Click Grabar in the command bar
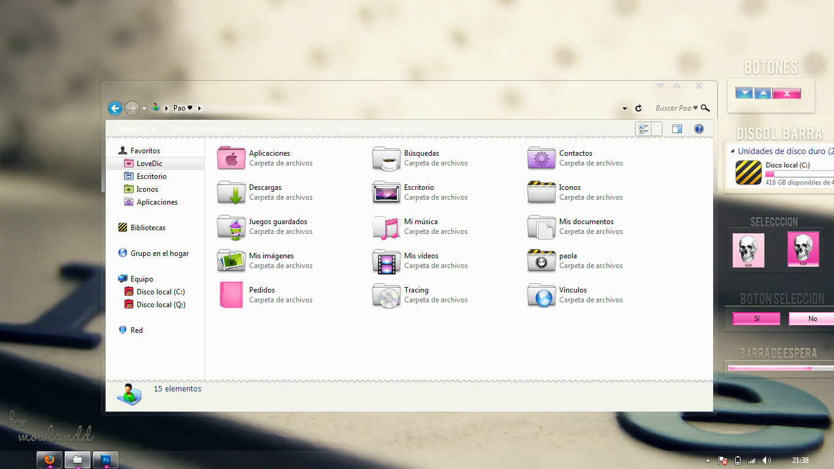The image size is (834, 469). click(349, 129)
